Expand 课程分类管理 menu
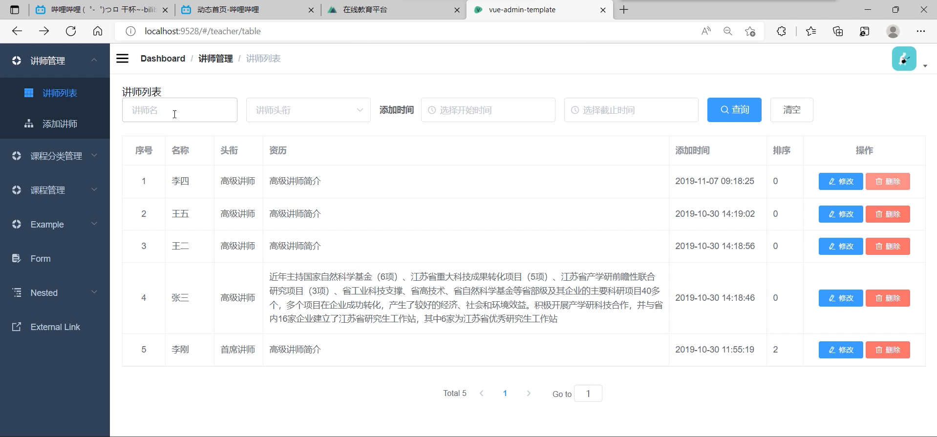This screenshot has width=937, height=437. (x=55, y=156)
